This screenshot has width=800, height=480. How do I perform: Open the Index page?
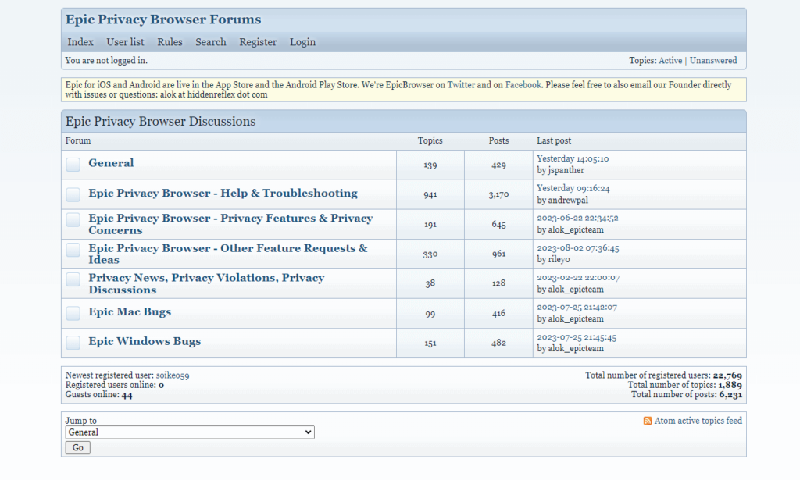coord(80,42)
